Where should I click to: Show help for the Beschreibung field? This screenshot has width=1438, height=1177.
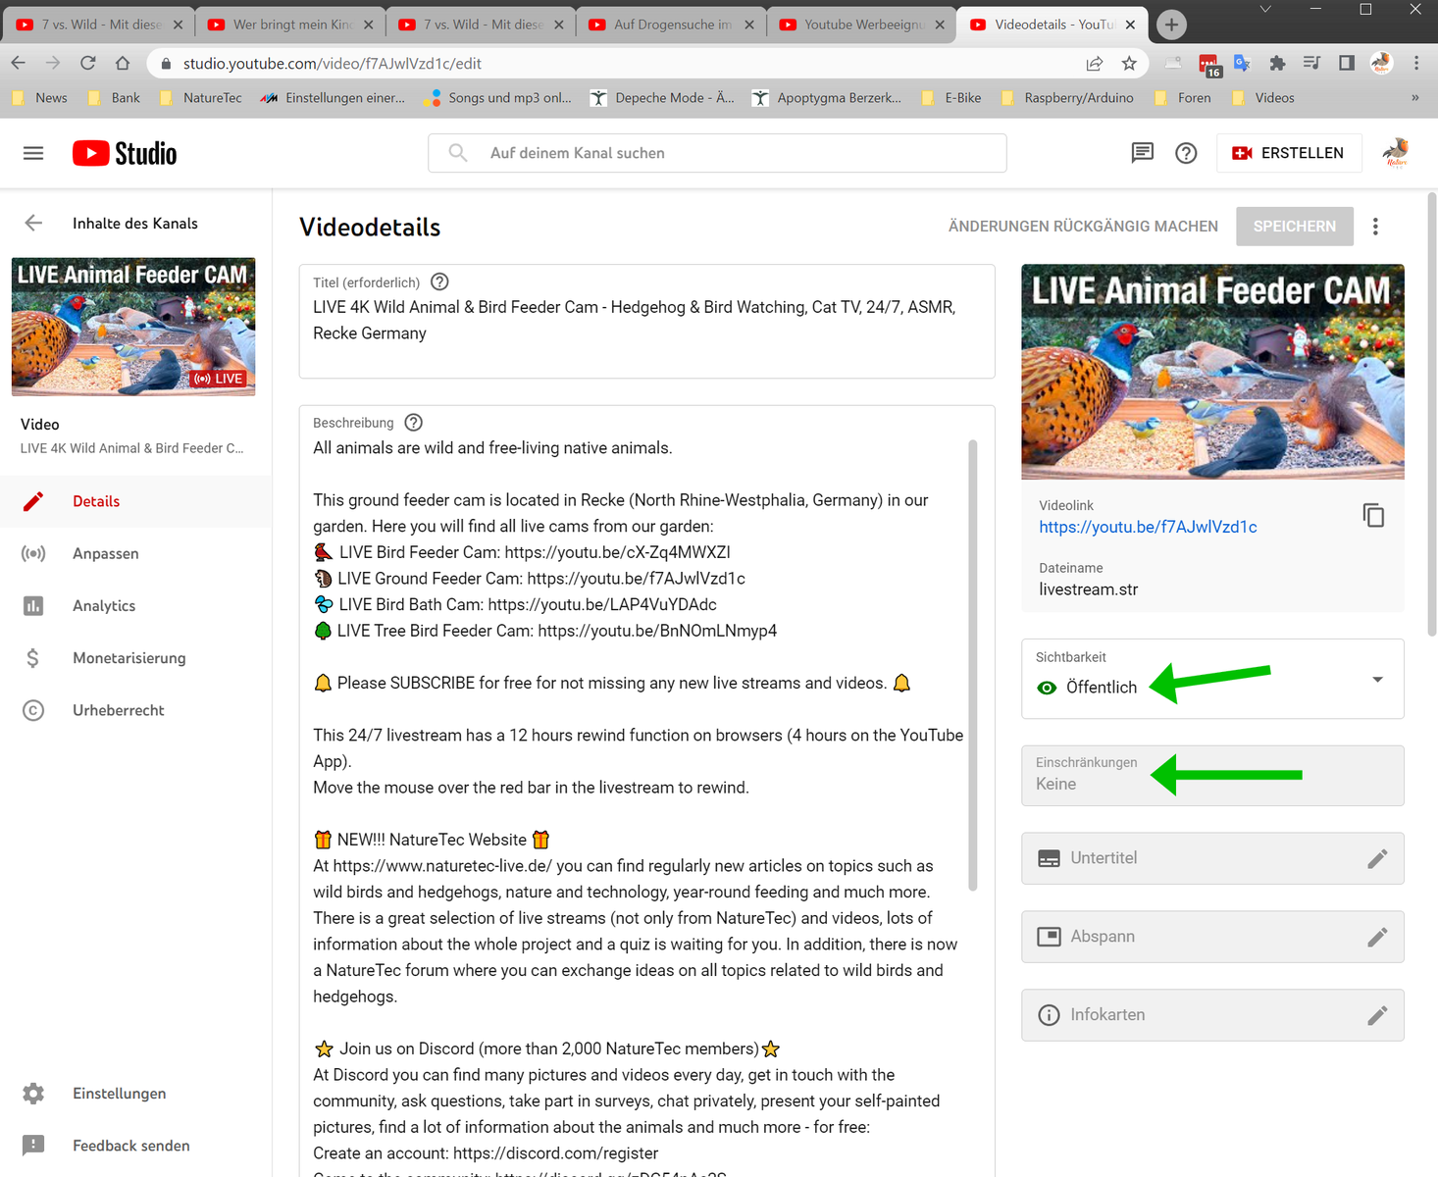tap(413, 423)
